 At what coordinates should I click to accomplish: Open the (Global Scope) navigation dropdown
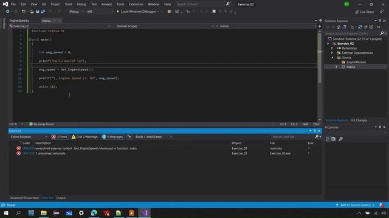[x=165, y=26]
